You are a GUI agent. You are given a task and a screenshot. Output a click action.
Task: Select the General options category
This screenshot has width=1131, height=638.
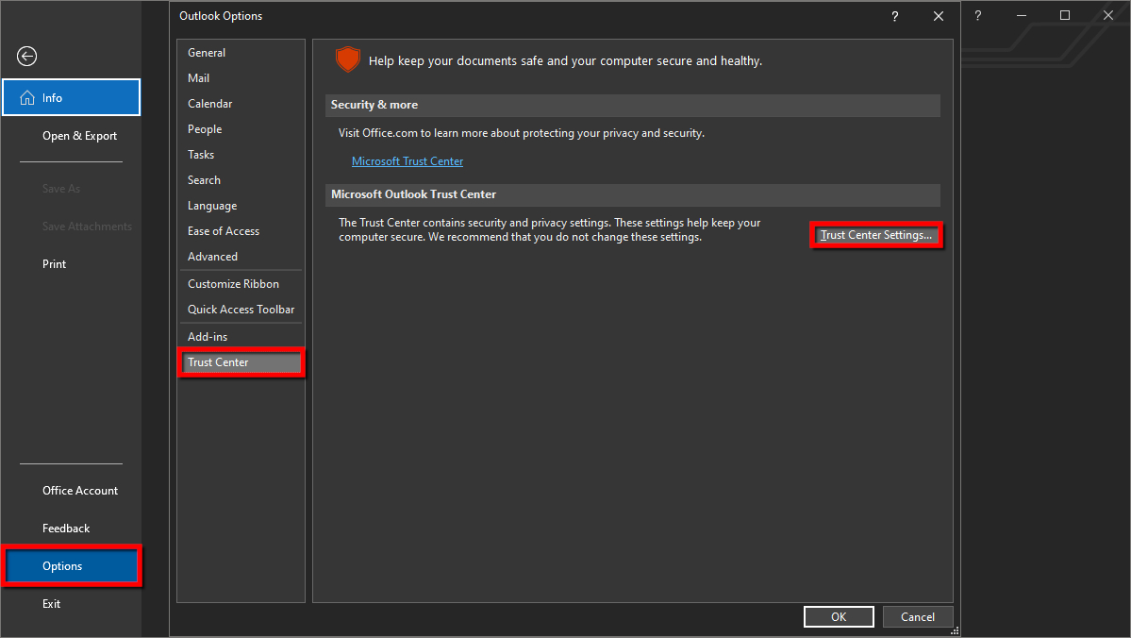click(x=241, y=53)
